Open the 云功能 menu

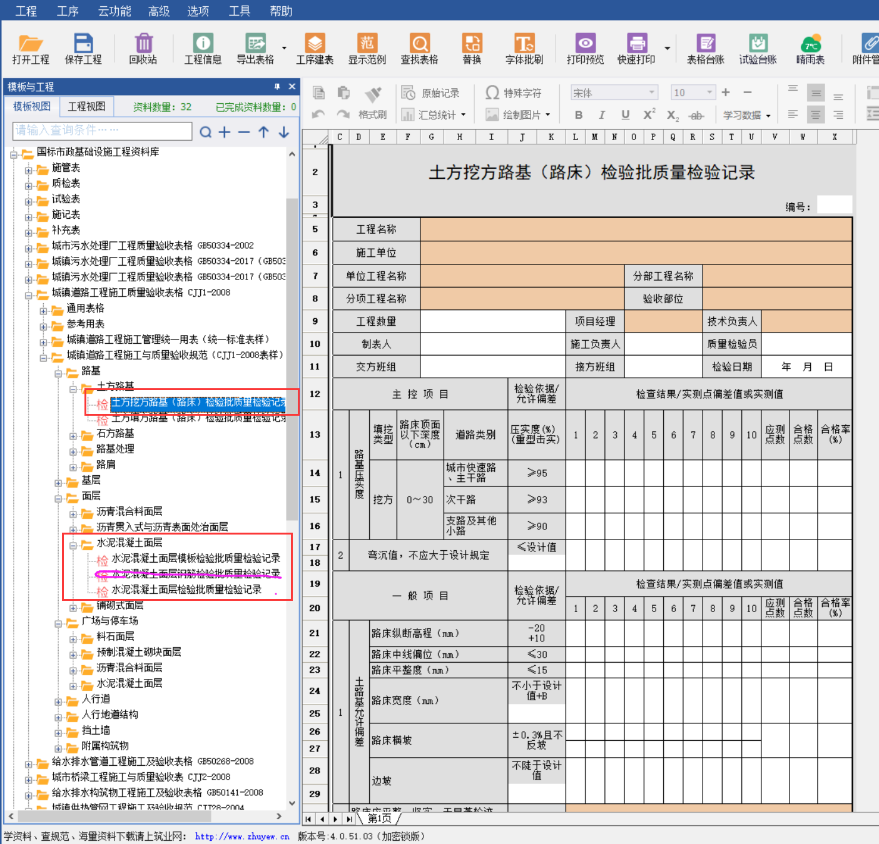click(114, 11)
